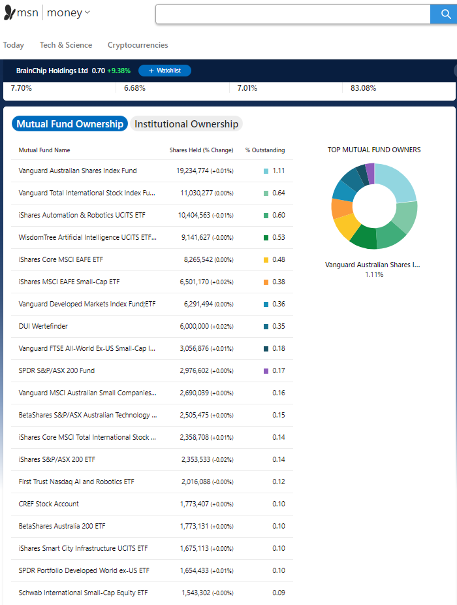The width and height of the screenshot is (457, 605).
Task: Select iShares Core MSCI Total International Stock
Action: (x=152, y=437)
